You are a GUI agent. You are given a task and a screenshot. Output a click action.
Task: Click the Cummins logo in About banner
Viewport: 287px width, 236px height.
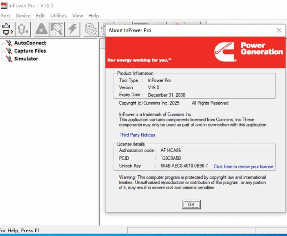pyautogui.click(x=225, y=52)
